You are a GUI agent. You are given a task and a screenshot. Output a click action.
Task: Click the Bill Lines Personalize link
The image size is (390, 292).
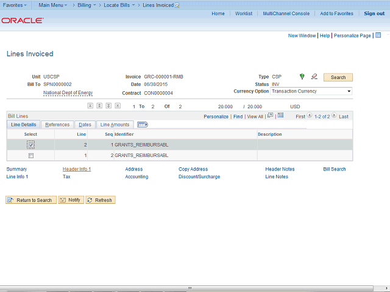click(x=216, y=116)
